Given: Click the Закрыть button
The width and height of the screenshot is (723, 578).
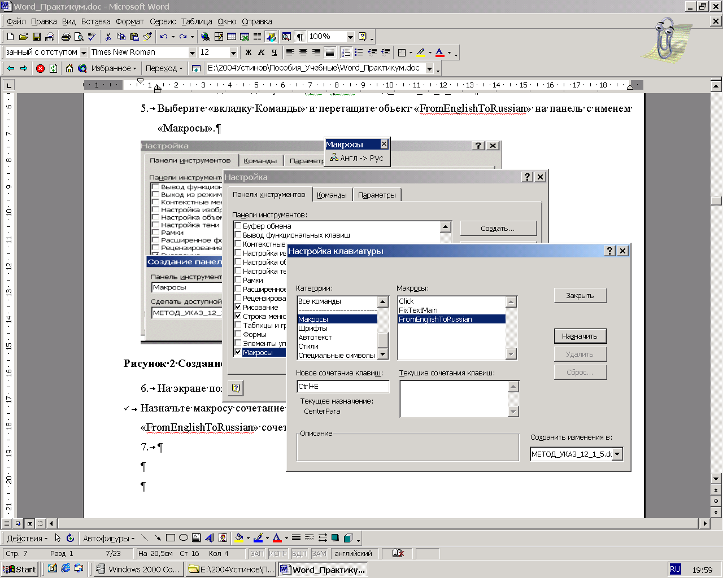Looking at the screenshot, I should [580, 295].
